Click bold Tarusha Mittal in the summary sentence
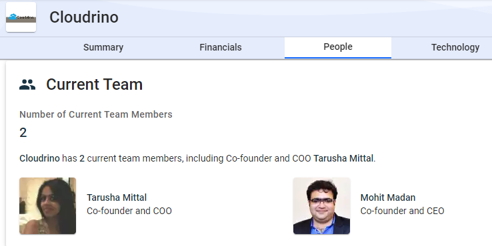Viewport: 492px width, 246px height. pos(343,158)
